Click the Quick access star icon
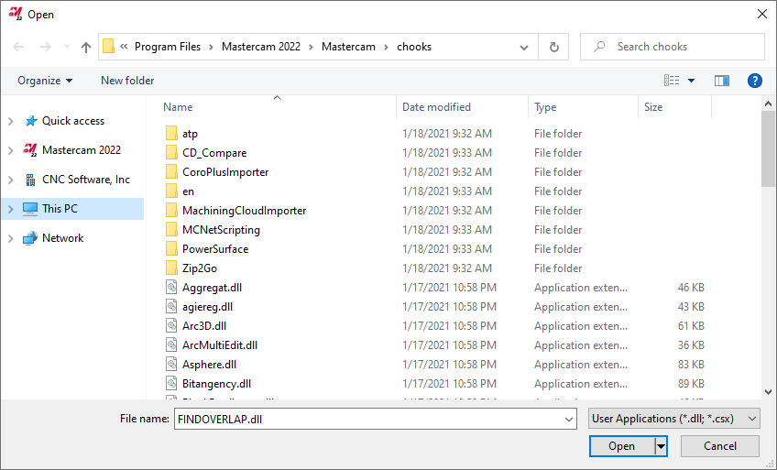Image resolution: width=777 pixels, height=470 pixels. click(x=31, y=121)
